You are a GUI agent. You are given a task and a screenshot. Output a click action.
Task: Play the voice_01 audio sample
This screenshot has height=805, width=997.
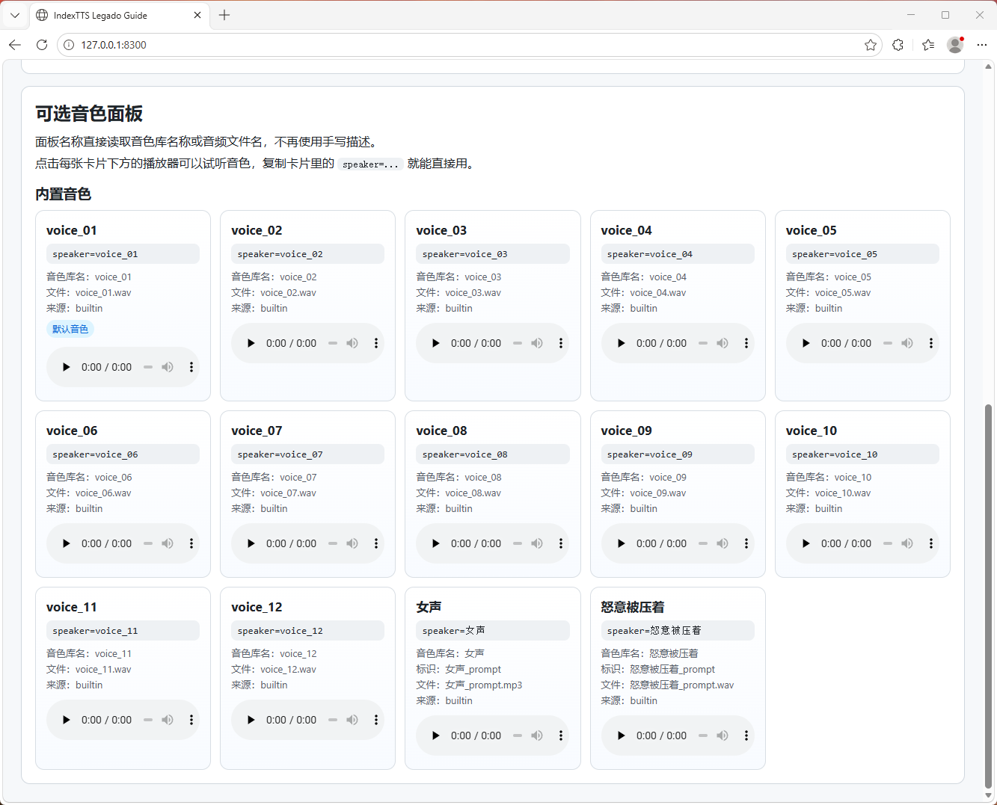pyautogui.click(x=67, y=367)
